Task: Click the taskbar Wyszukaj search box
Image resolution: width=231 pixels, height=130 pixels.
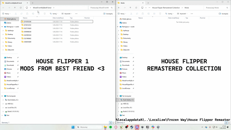Action: [x=89, y=127]
